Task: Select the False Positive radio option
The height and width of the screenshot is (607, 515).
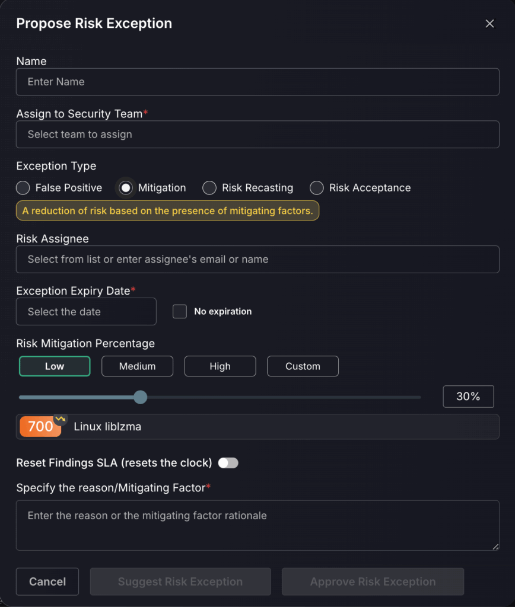Action: 23,188
